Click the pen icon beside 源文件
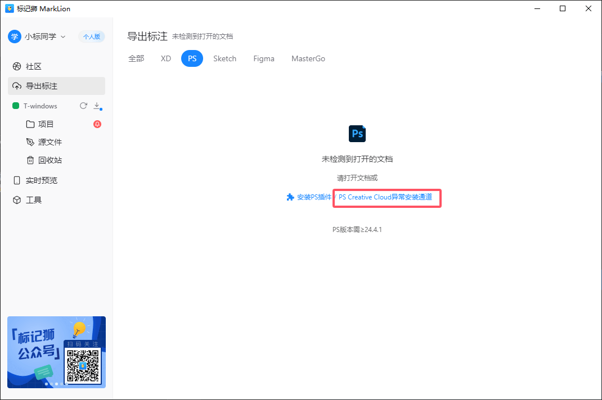 [x=30, y=142]
